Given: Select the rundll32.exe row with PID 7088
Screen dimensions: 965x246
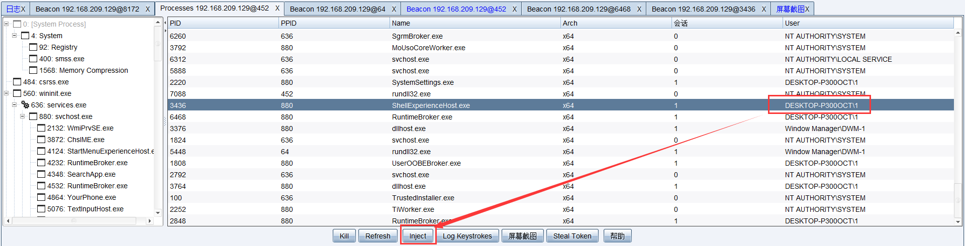Looking at the screenshot, I should click(560, 94).
